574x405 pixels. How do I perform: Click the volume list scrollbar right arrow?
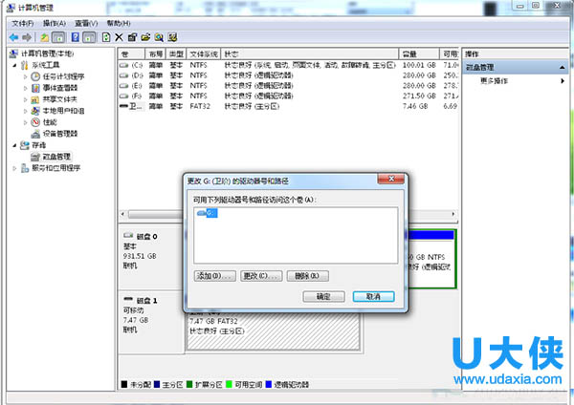(x=453, y=214)
